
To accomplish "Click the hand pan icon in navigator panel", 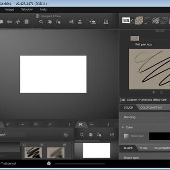I will pos(90,135).
